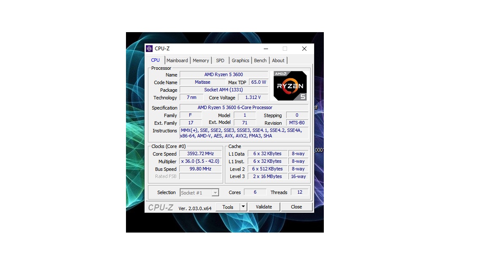
Task: Click the Stepping value 0
Action: point(297,115)
